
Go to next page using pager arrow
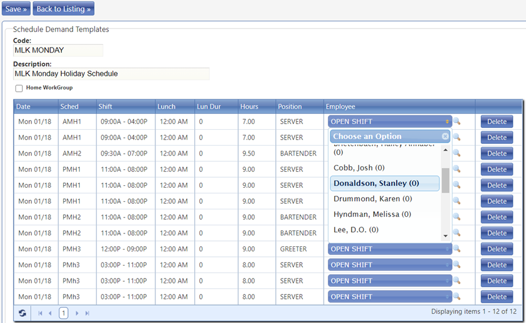77,313
